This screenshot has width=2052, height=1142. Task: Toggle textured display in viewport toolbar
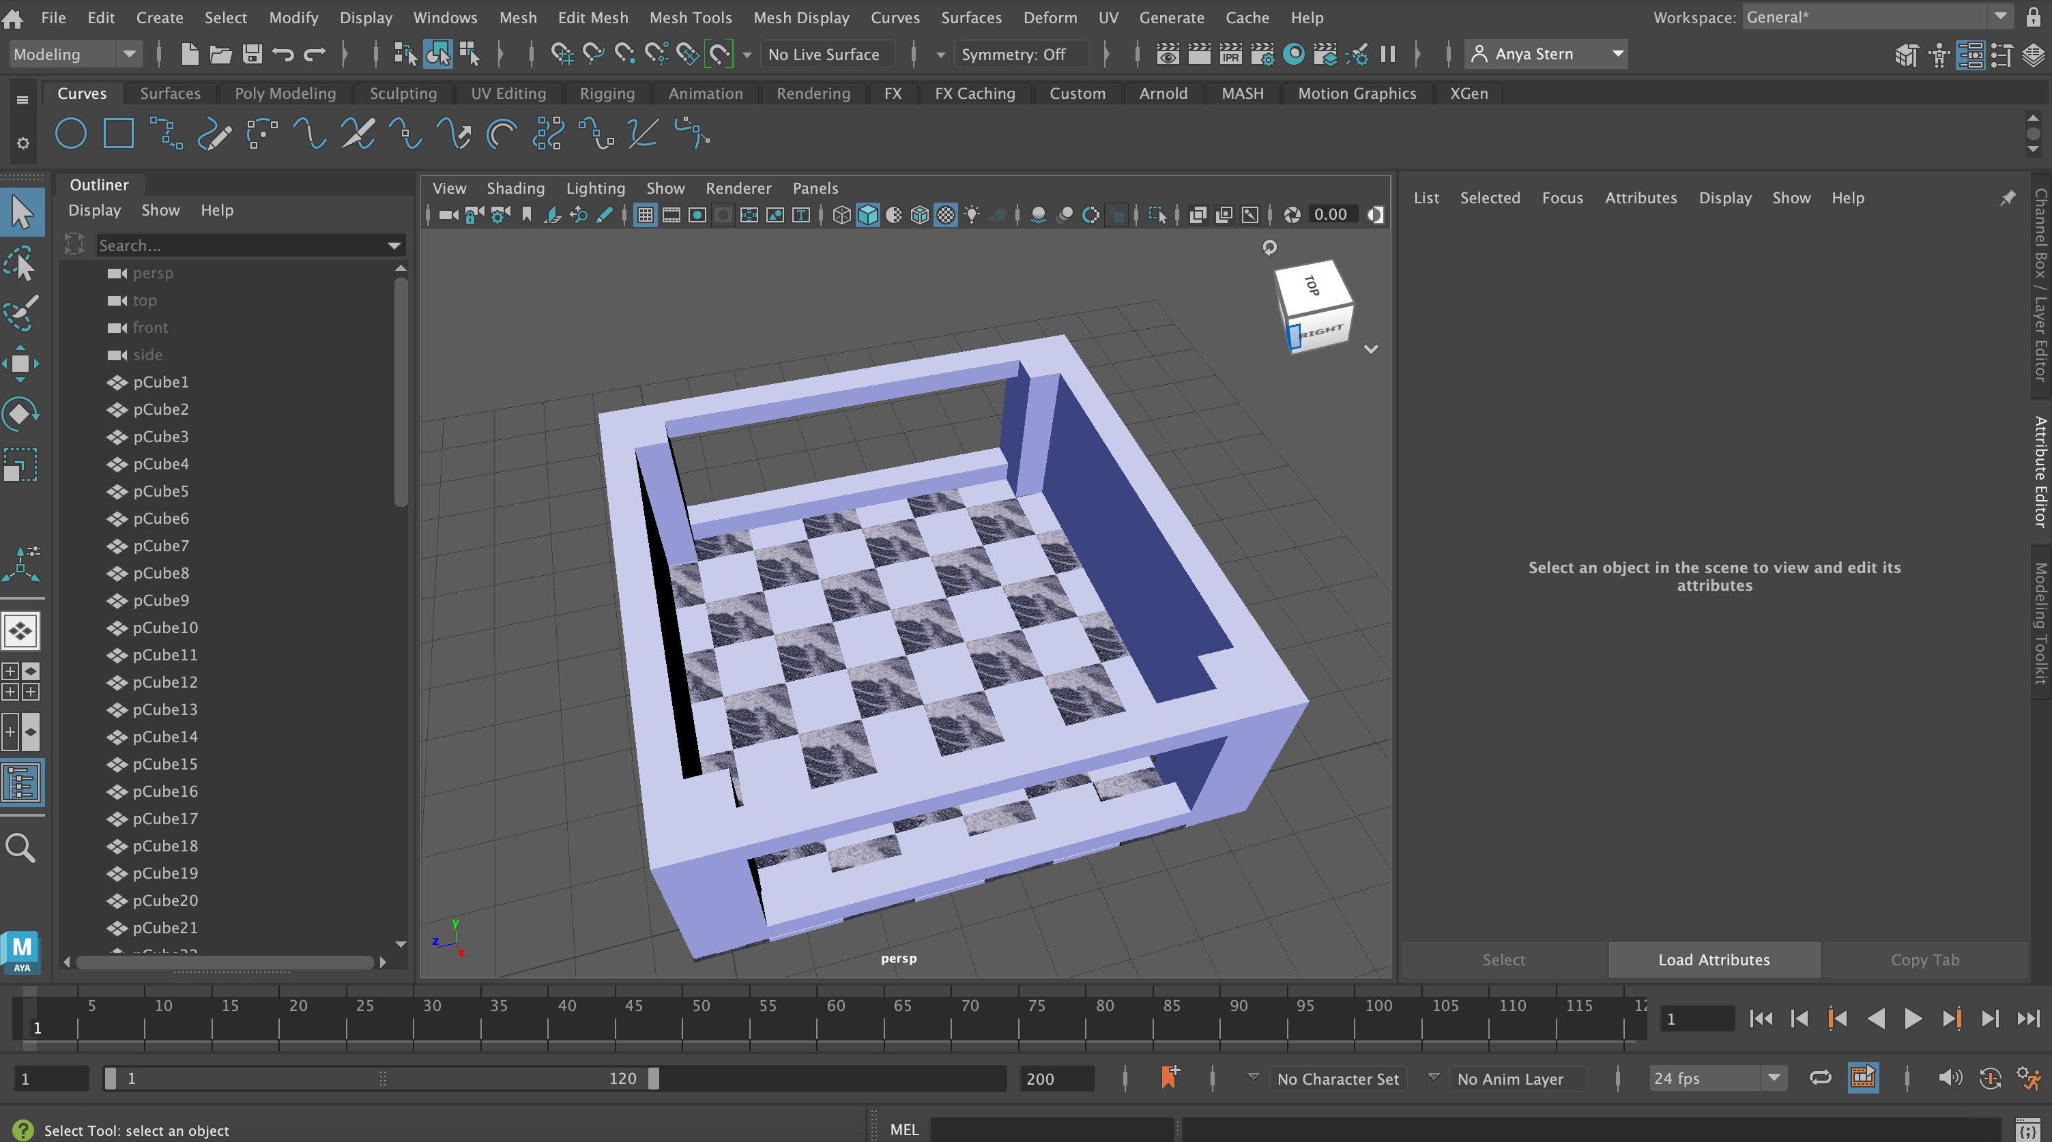946,215
